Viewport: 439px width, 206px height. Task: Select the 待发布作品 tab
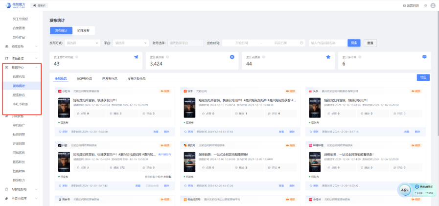click(84, 79)
